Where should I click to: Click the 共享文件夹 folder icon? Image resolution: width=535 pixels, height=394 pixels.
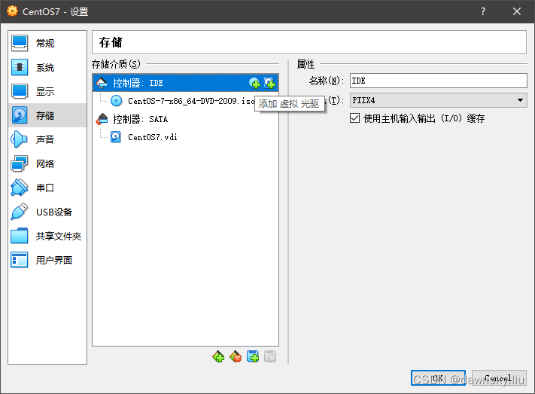(20, 236)
